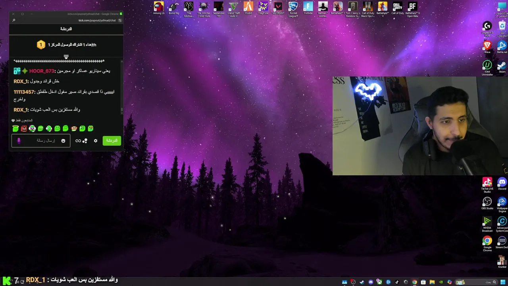The image size is (508, 286).
Task: Open the Advanced SystemCare desktop icon
Action: [502, 224]
